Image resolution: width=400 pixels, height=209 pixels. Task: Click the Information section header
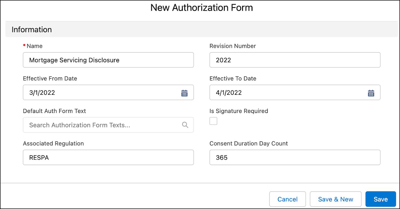pos(201,29)
